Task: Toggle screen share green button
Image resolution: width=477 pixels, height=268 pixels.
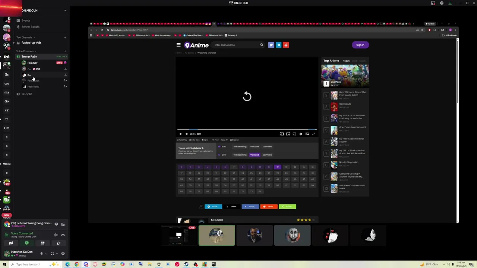Action: [x=27, y=243]
